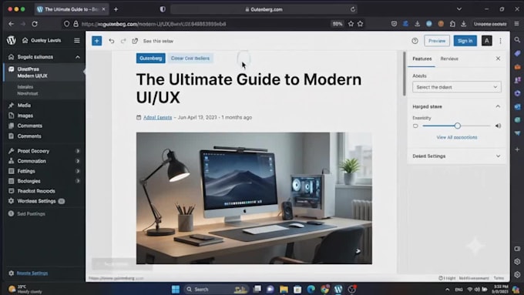524x295 pixels.
Task: Open the help question mark icon
Action: pos(415,41)
